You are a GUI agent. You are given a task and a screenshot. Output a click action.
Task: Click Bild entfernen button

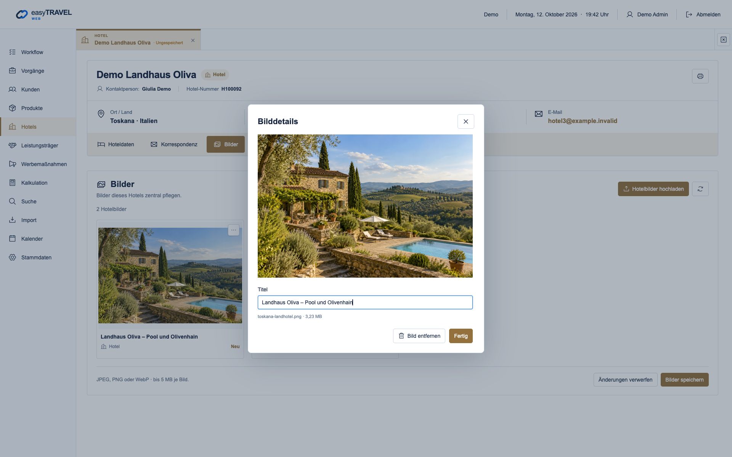[419, 336]
